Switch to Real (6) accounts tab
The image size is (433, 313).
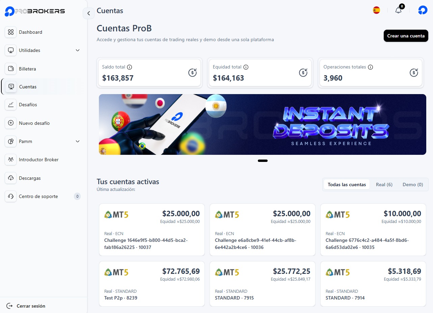point(384,184)
